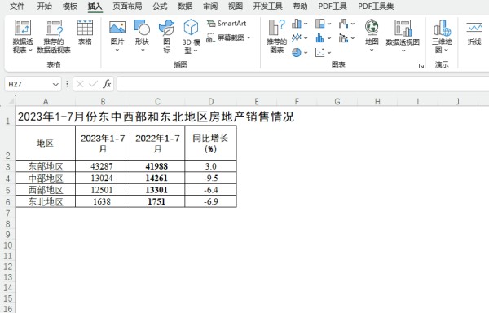This screenshot has width=489, height=313.
Task: Insert a pie or doughnut chart
Action: tap(297, 52)
